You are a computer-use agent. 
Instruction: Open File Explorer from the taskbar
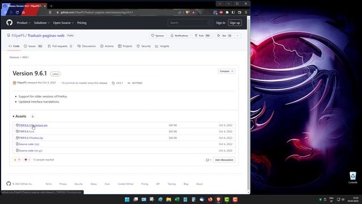169,199
